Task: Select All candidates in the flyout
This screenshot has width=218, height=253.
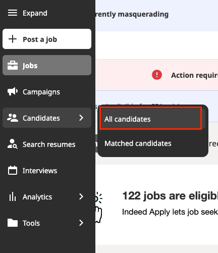Action: pos(151,119)
